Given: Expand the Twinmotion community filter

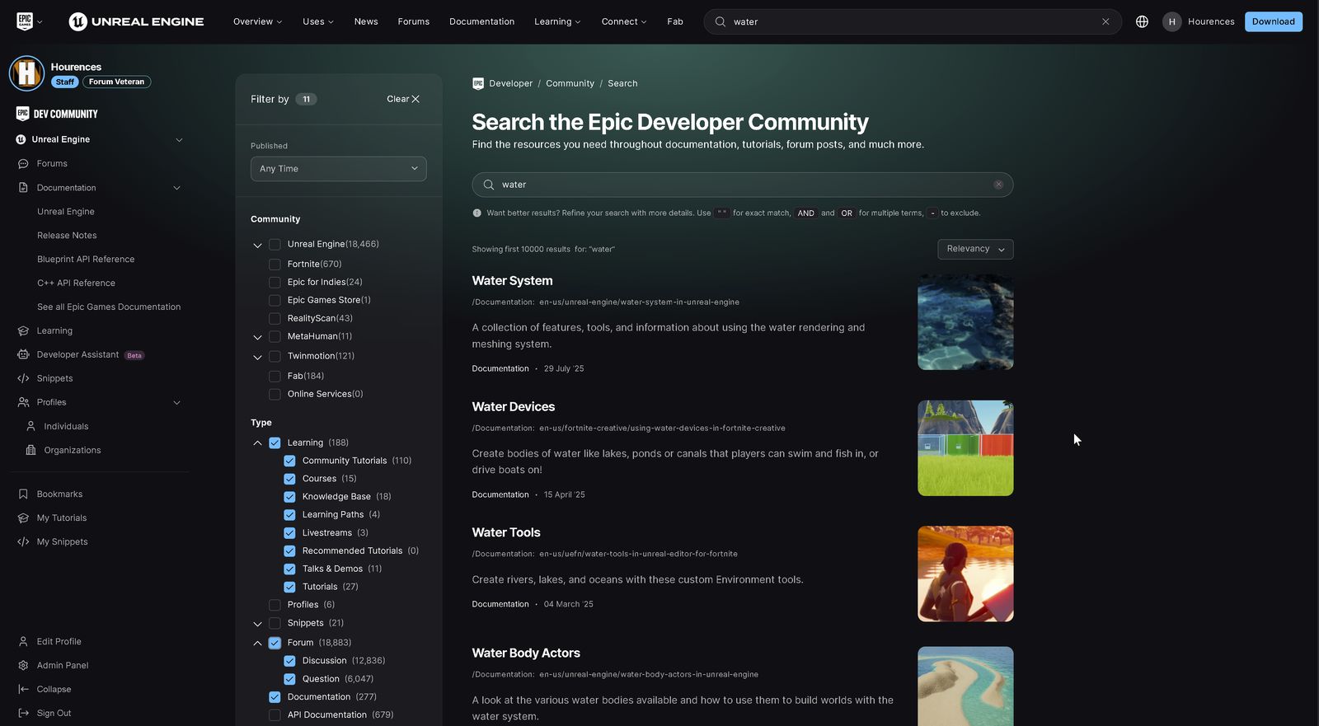Looking at the screenshot, I should point(257,358).
